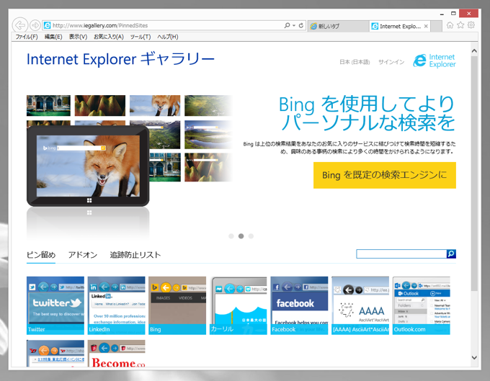Click the tablet fox Bing image

tap(88, 166)
